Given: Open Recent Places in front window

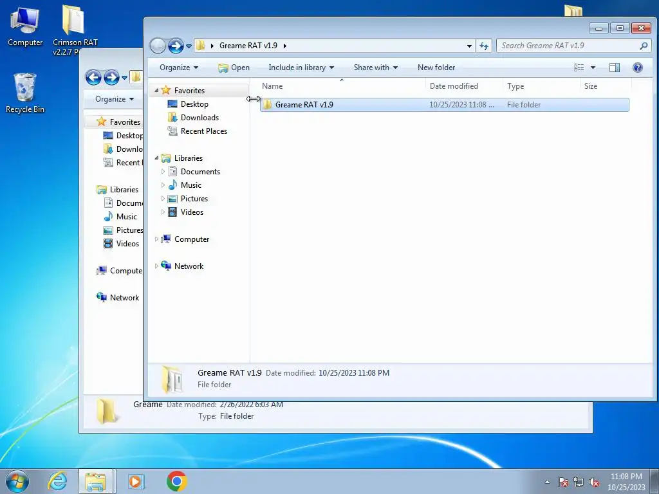Looking at the screenshot, I should [204, 131].
